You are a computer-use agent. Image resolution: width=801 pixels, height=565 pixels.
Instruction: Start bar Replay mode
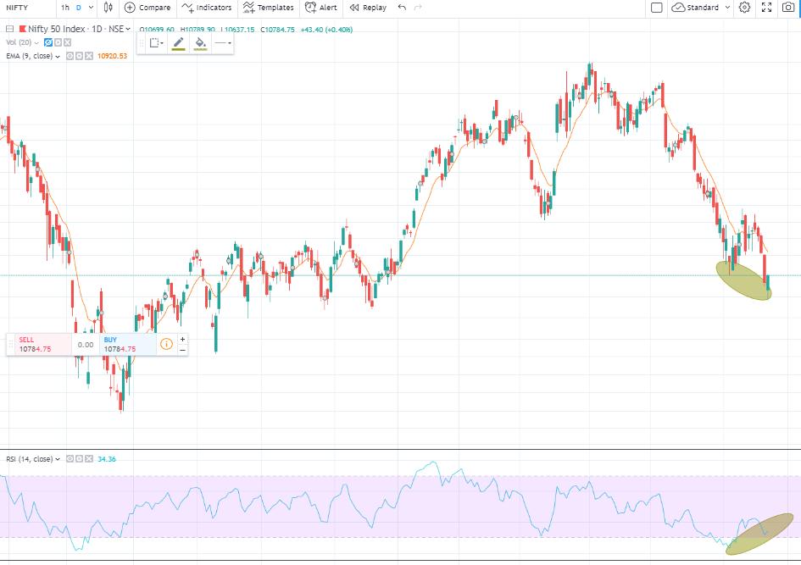pos(368,7)
